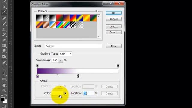The image size is (192, 108).
Task: Choose the Foreground to Background preset
Action: point(39,18)
